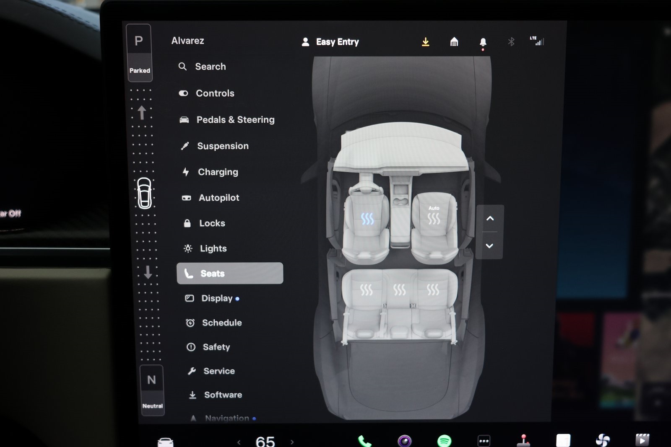Tap the Easy Entry driver profile
The image size is (671, 447).
coord(330,42)
